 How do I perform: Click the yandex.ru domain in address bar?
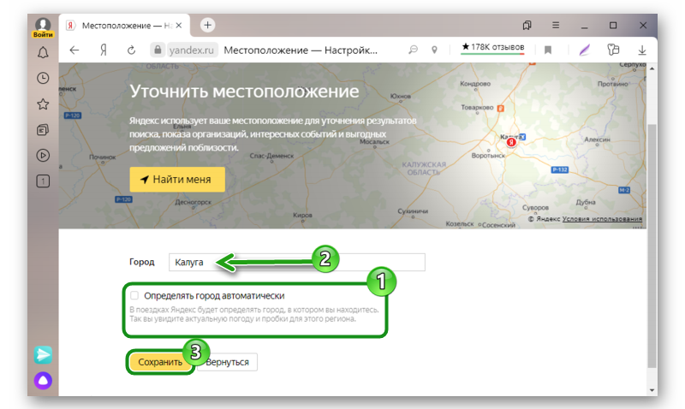pyautogui.click(x=191, y=50)
